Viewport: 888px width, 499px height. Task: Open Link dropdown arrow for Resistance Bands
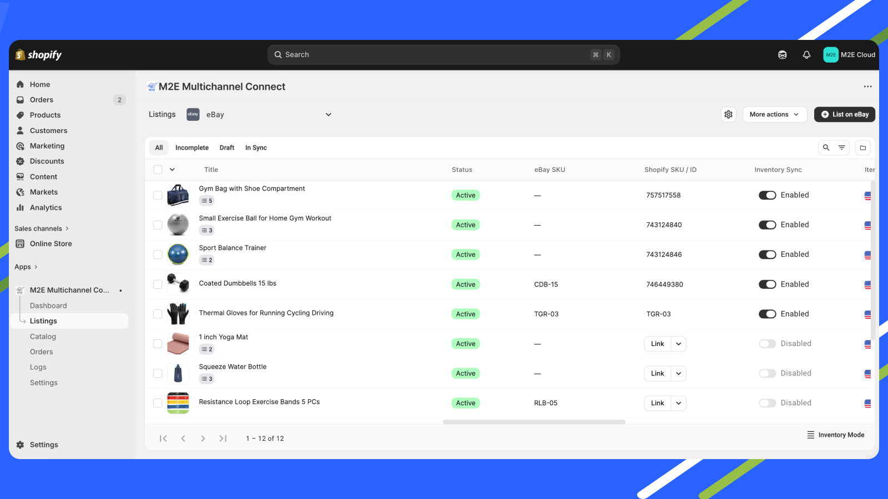[679, 403]
